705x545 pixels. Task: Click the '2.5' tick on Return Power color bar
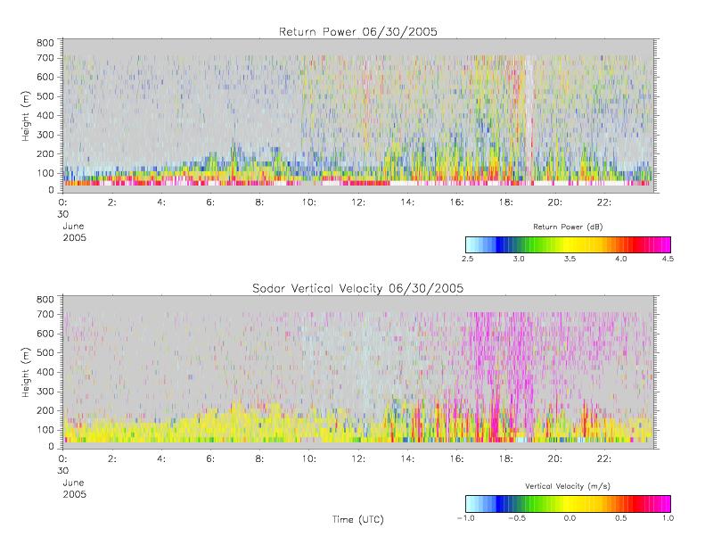[468, 259]
